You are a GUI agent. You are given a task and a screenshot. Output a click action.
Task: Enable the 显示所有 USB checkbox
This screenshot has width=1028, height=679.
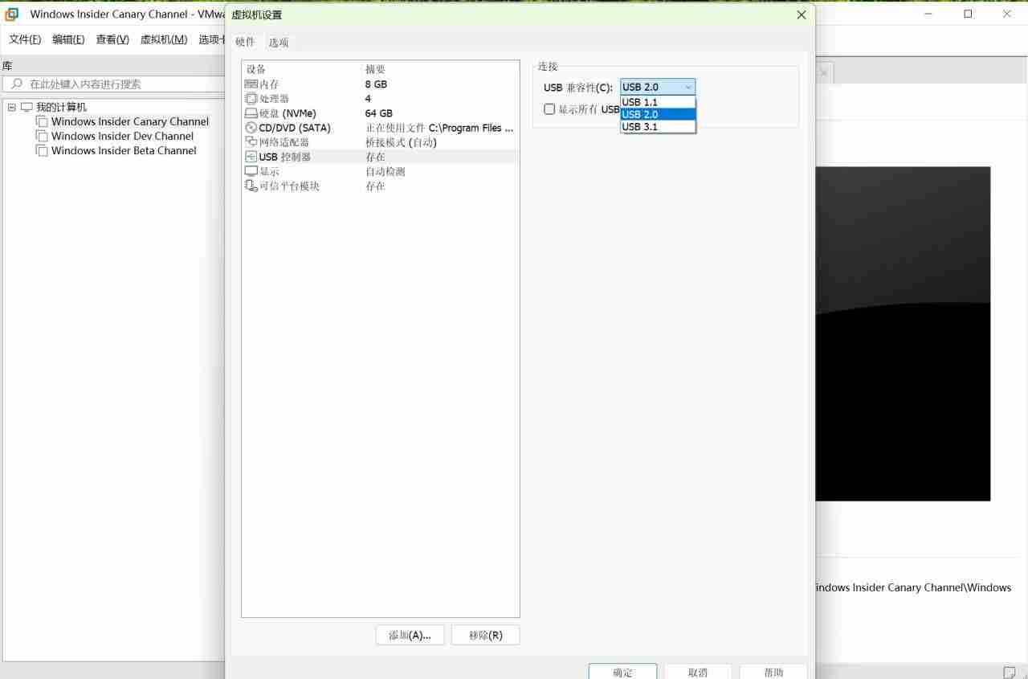[549, 109]
